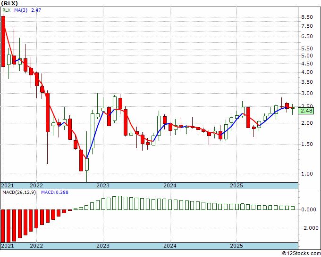
Task: Click the 2.00 price axis label
Action: click(x=307, y=123)
